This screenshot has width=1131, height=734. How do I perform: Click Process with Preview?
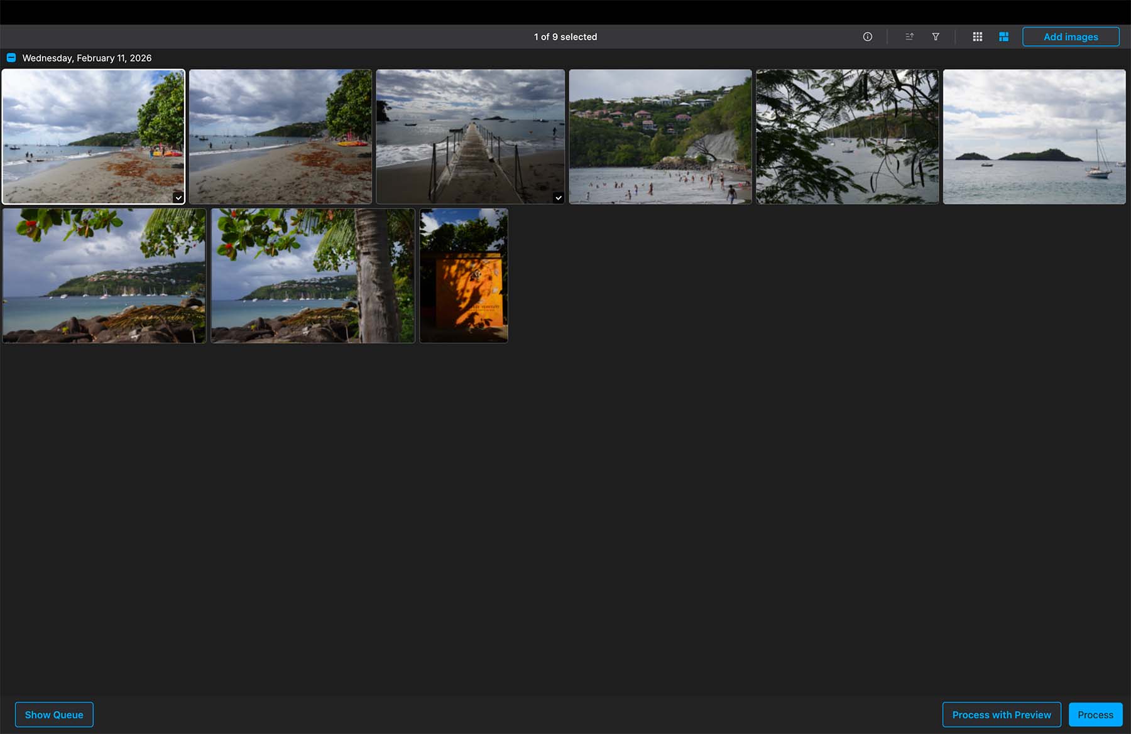(x=1001, y=715)
